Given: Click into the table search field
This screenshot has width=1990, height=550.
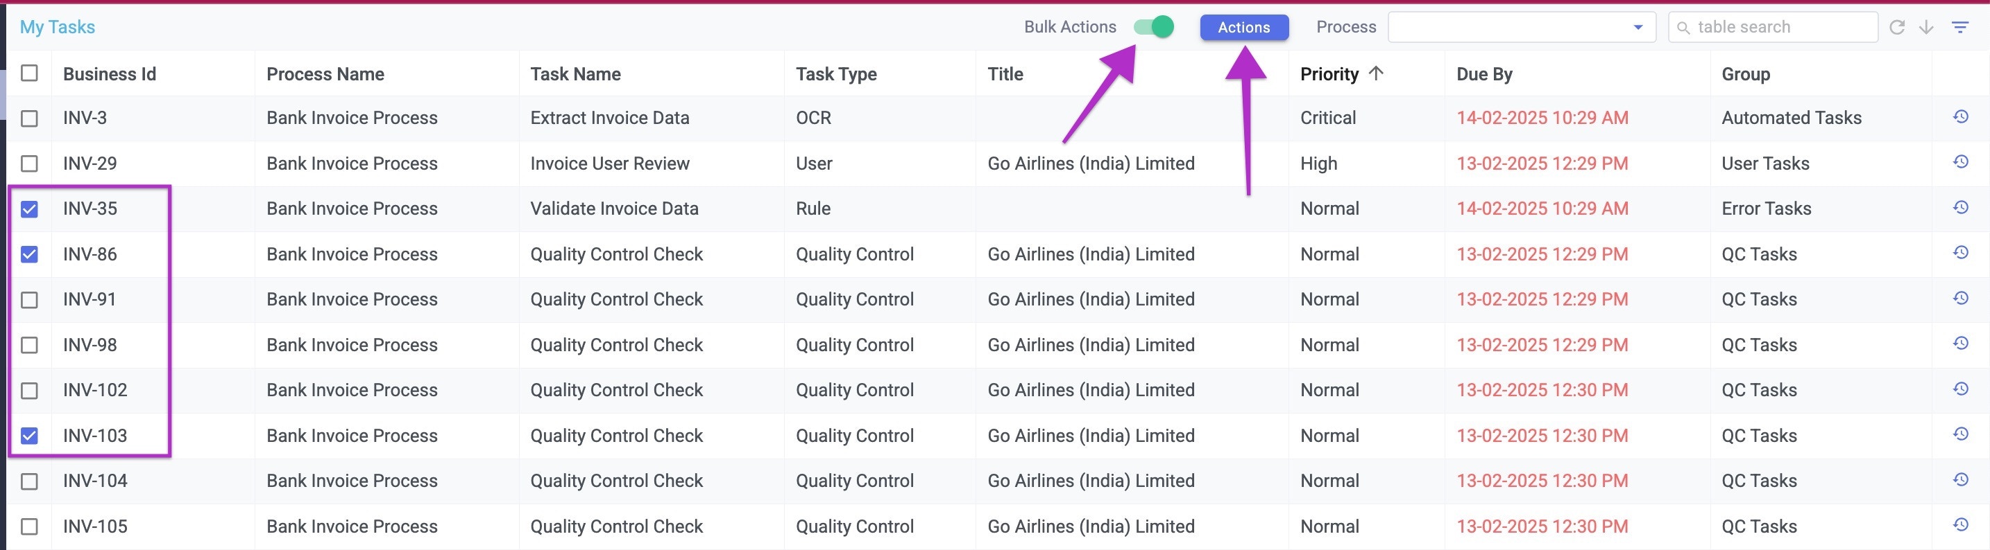Looking at the screenshot, I should [1769, 26].
